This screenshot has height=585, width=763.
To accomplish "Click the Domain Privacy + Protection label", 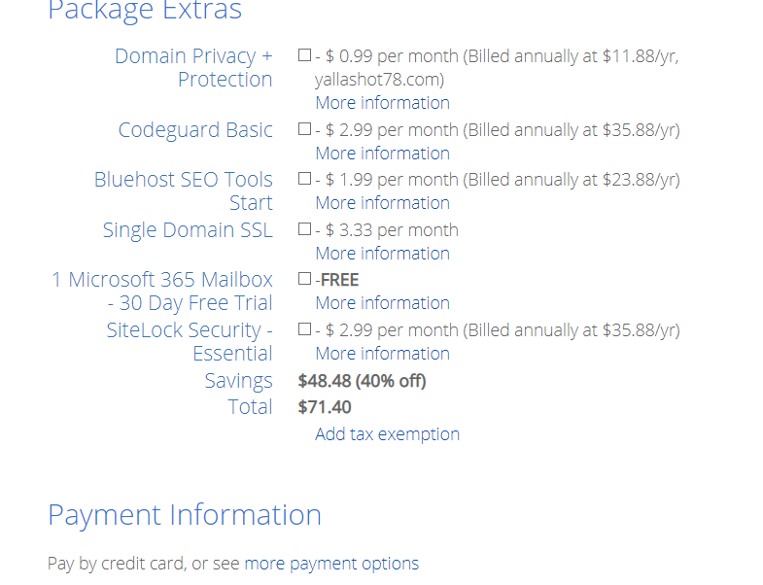I will click(x=193, y=68).
